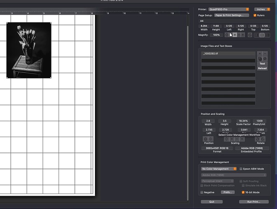Click the four-arrow position icon above Position
Image resolution: width=277 pixels, height=209 pixels.
point(211,139)
